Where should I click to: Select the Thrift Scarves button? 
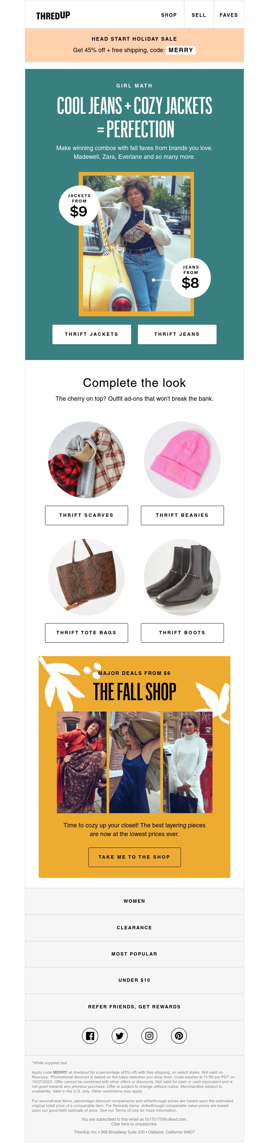coord(86,515)
